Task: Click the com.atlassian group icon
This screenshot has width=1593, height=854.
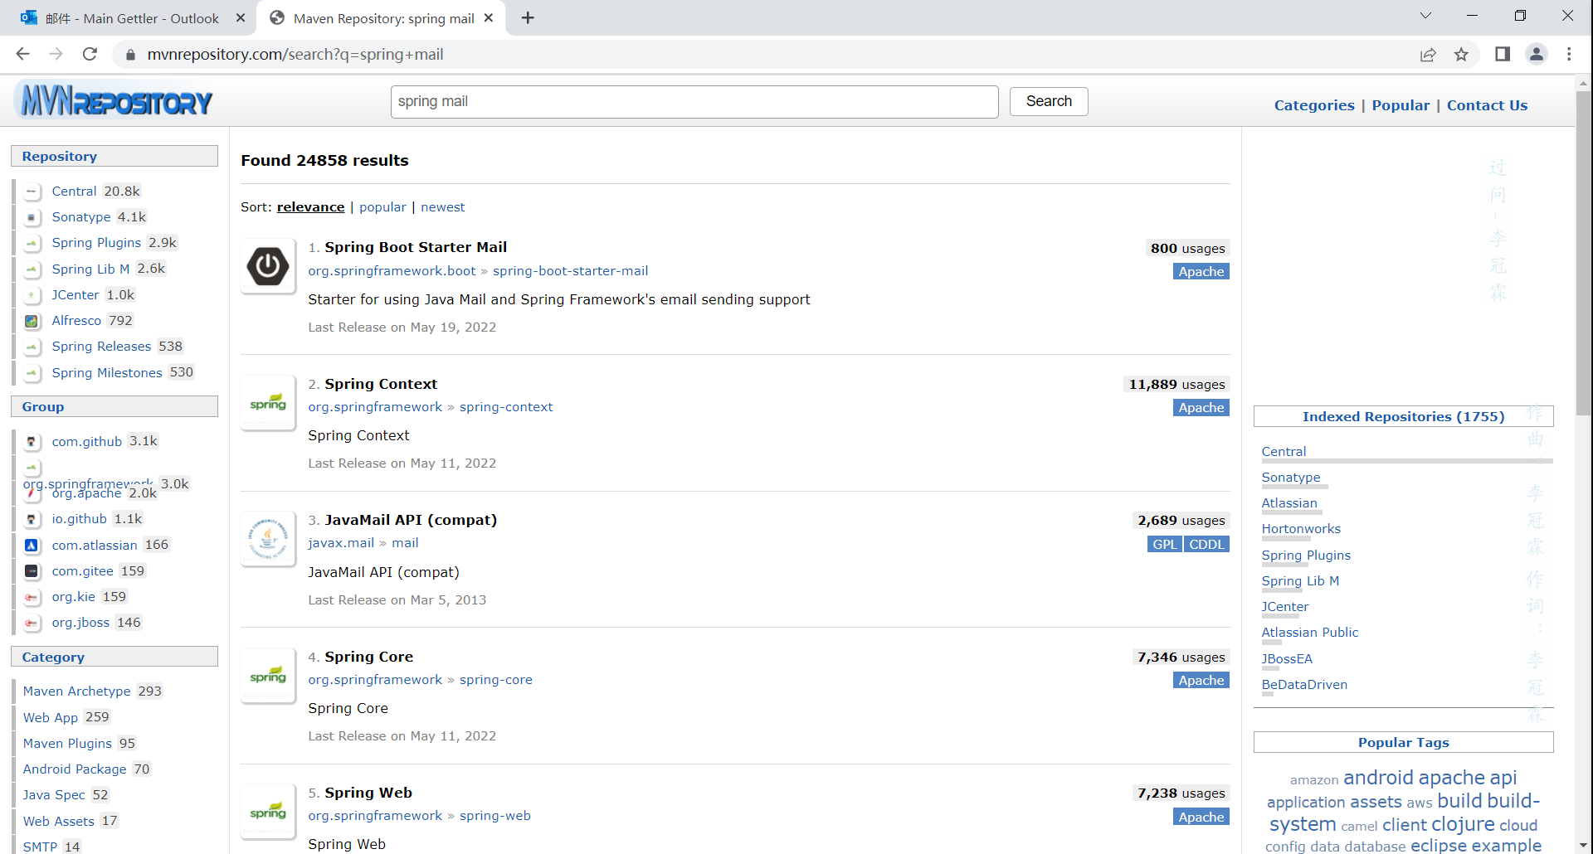Action: click(32, 546)
